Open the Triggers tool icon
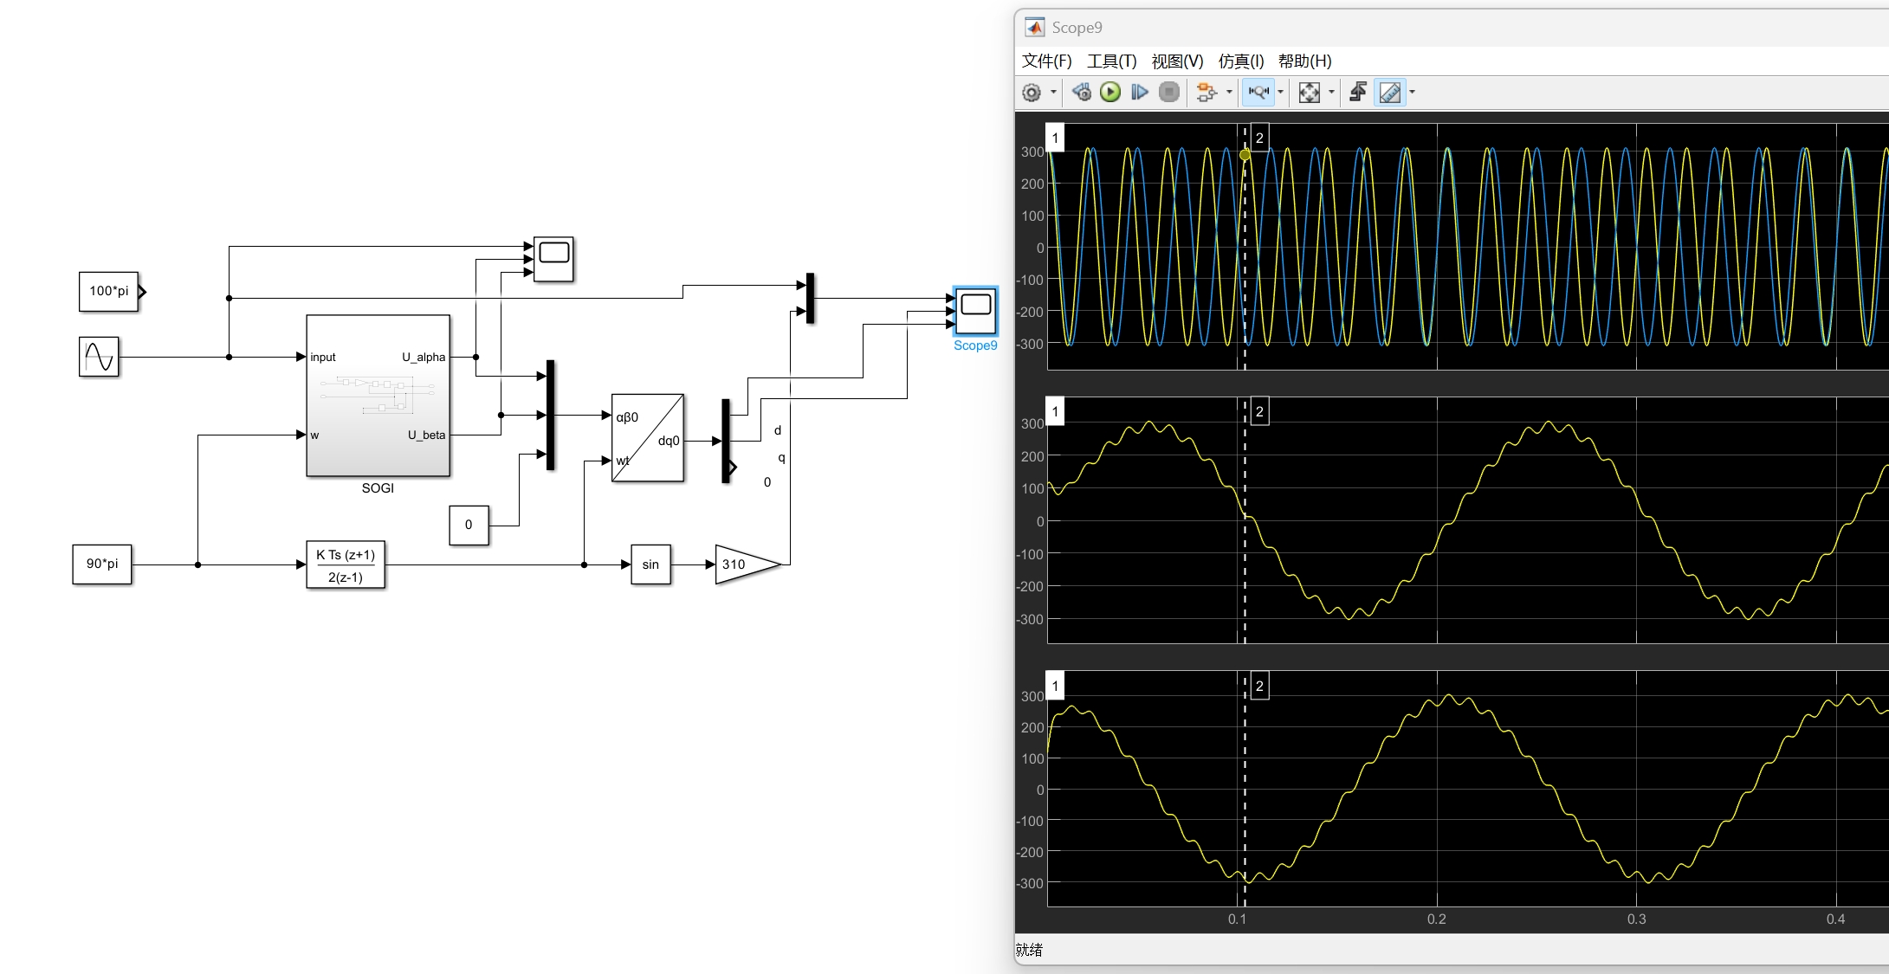This screenshot has height=974, width=1889. click(x=1358, y=93)
